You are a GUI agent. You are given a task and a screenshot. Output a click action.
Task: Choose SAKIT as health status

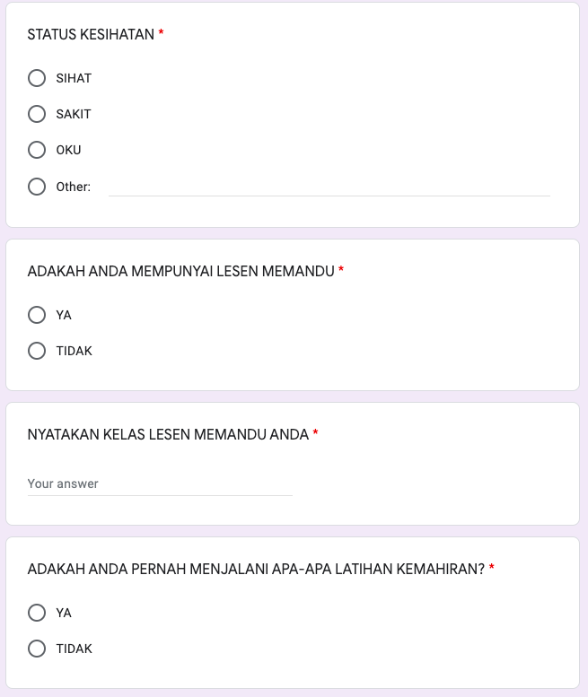click(x=37, y=114)
